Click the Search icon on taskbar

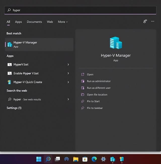point(48,159)
